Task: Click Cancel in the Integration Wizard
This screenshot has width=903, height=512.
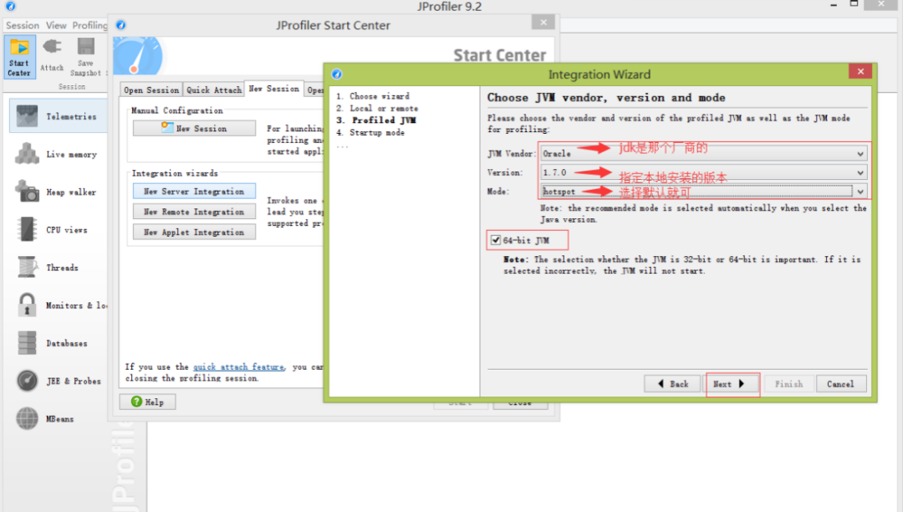Action: coord(841,383)
